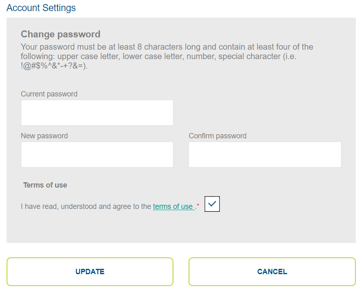Click the password requirements description text

point(166,57)
